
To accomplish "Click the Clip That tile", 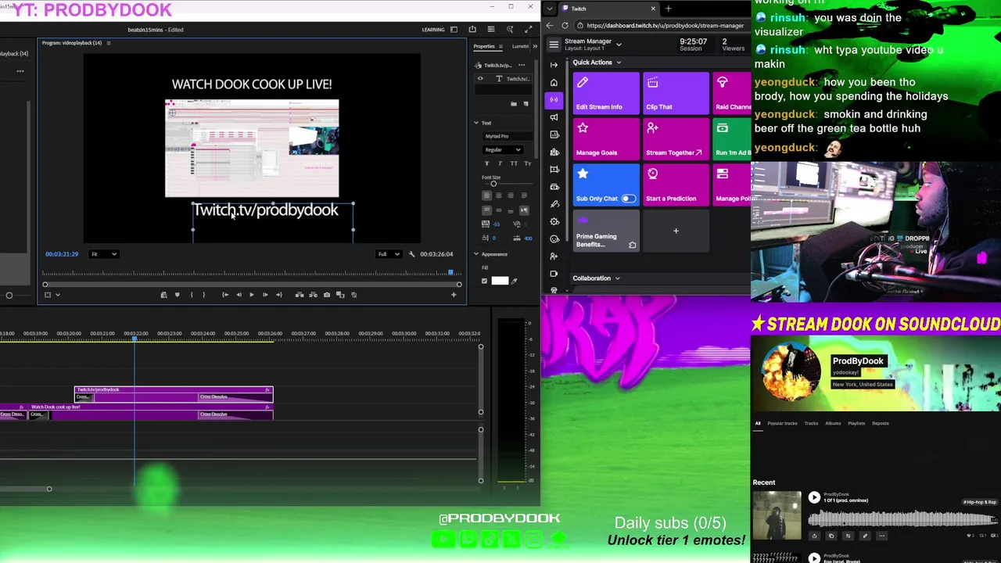I will click(x=676, y=93).
